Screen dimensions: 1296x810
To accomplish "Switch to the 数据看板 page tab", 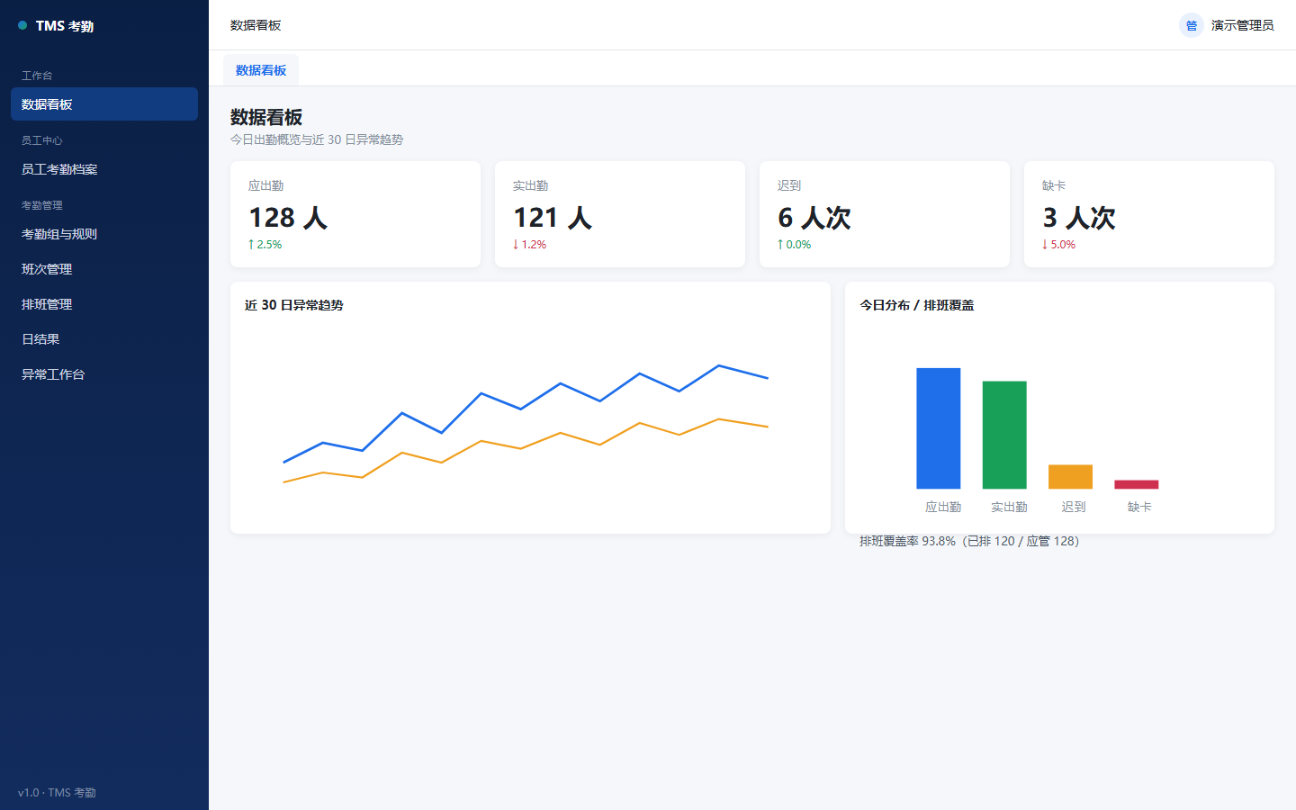I will pos(261,70).
